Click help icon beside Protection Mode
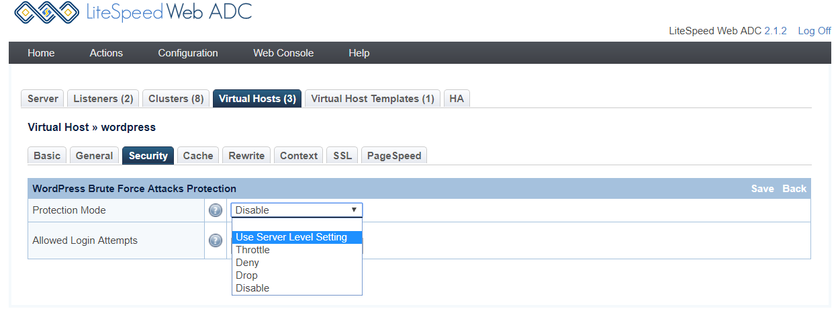 [216, 210]
